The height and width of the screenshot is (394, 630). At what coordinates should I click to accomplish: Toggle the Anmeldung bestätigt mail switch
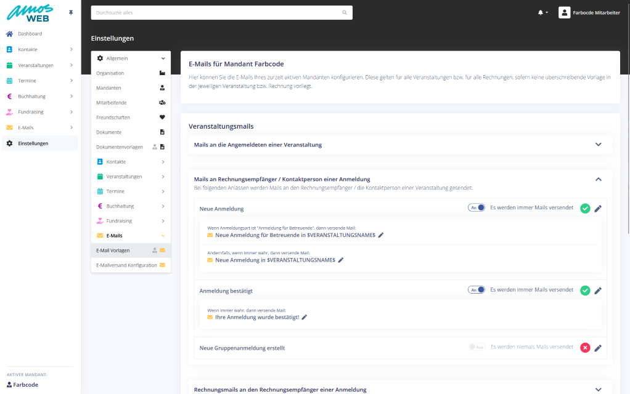[477, 289]
